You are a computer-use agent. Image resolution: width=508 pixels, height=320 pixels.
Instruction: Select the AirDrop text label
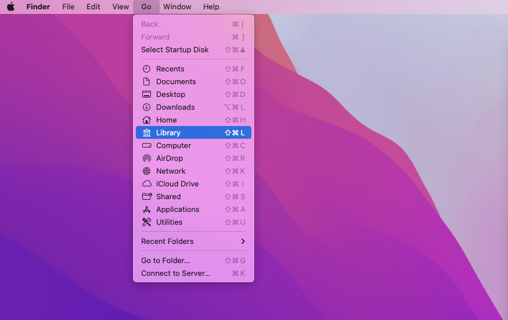[x=170, y=158]
